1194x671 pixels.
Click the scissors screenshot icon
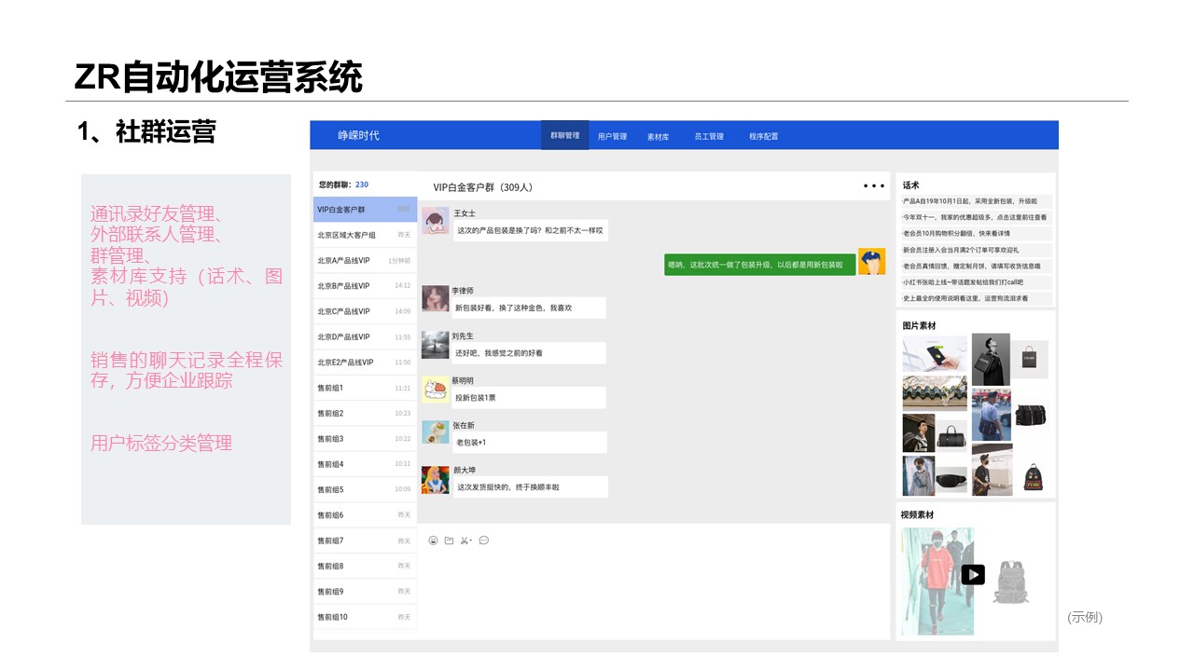[x=465, y=541]
